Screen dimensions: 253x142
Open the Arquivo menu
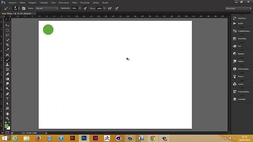click(13, 3)
